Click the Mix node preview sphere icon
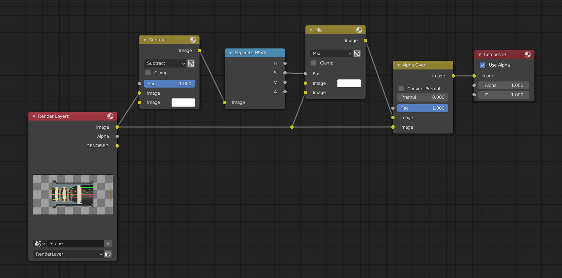Viewport: 562px width, 278px height. pos(359,30)
